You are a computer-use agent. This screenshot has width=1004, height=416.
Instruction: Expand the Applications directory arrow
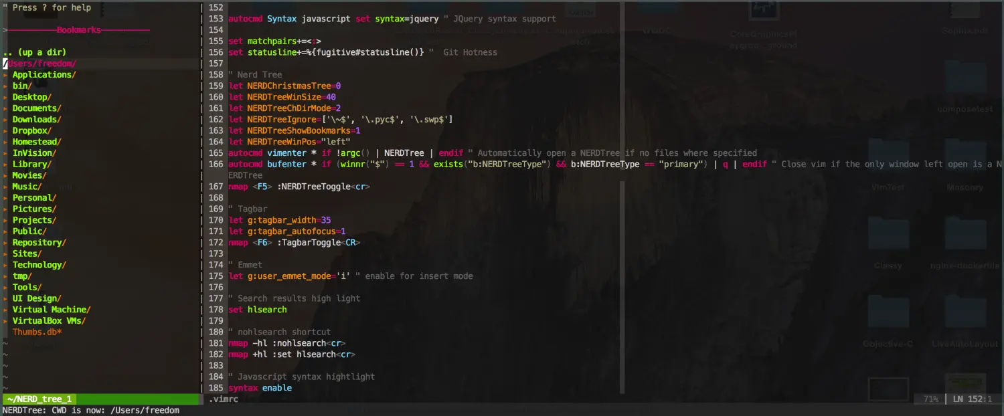point(5,75)
